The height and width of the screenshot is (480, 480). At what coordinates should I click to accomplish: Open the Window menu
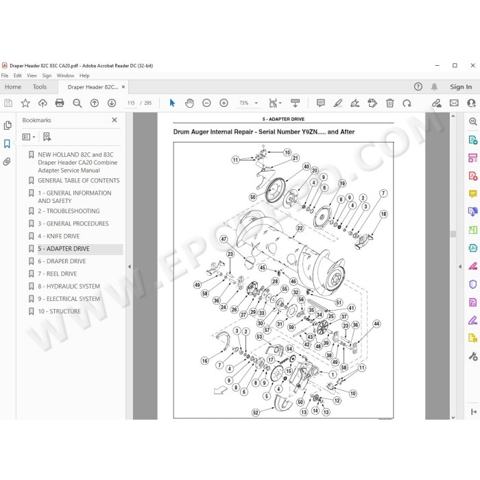pos(65,75)
